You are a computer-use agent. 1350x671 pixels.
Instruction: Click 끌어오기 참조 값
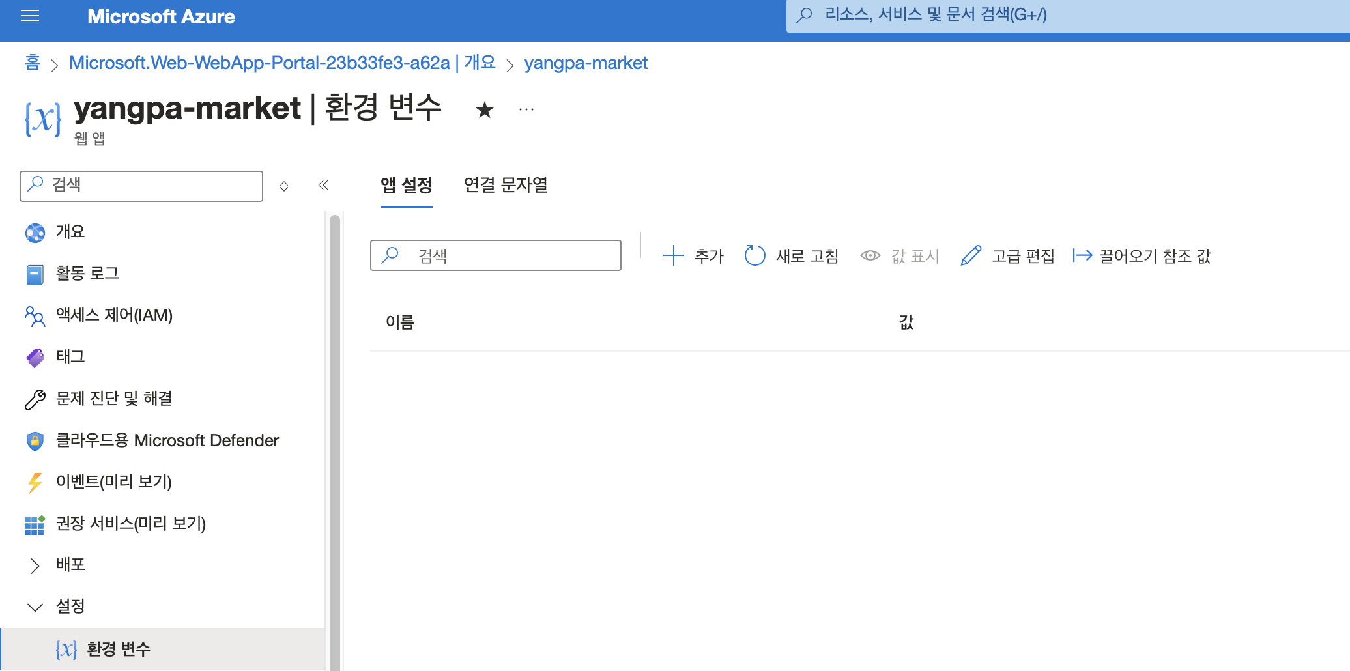(x=1142, y=256)
